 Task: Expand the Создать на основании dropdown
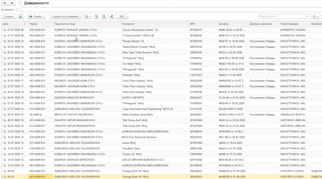(x=65, y=16)
